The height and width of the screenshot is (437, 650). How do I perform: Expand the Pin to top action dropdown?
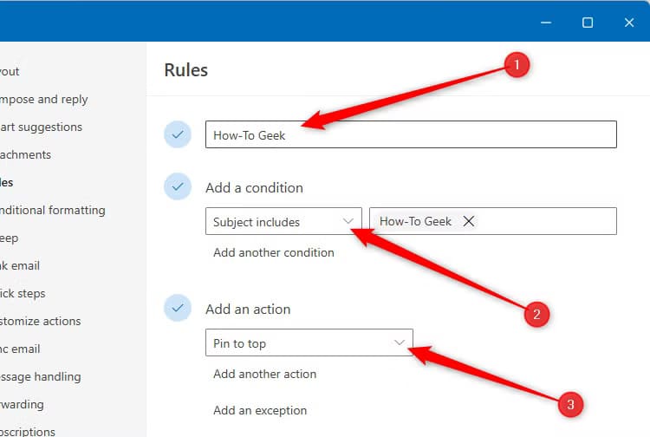(x=309, y=342)
